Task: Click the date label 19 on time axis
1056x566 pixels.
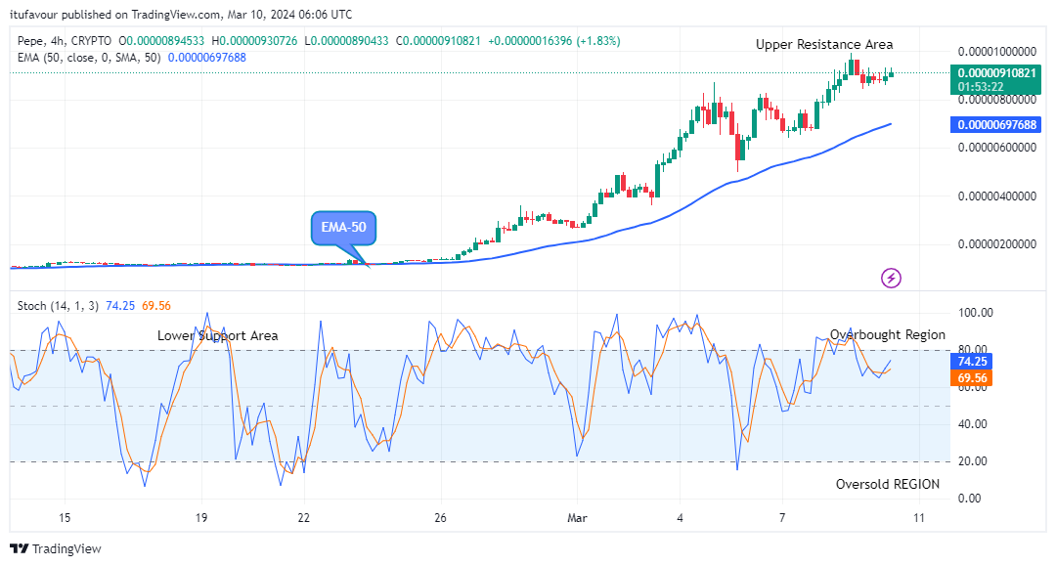Action: click(201, 518)
